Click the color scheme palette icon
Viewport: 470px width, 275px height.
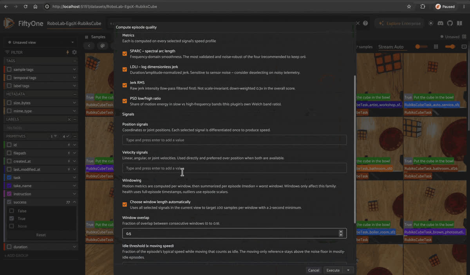(103, 46)
